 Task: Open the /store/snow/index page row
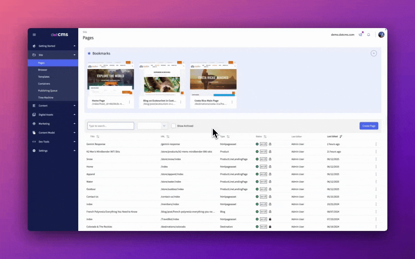click(x=171, y=159)
